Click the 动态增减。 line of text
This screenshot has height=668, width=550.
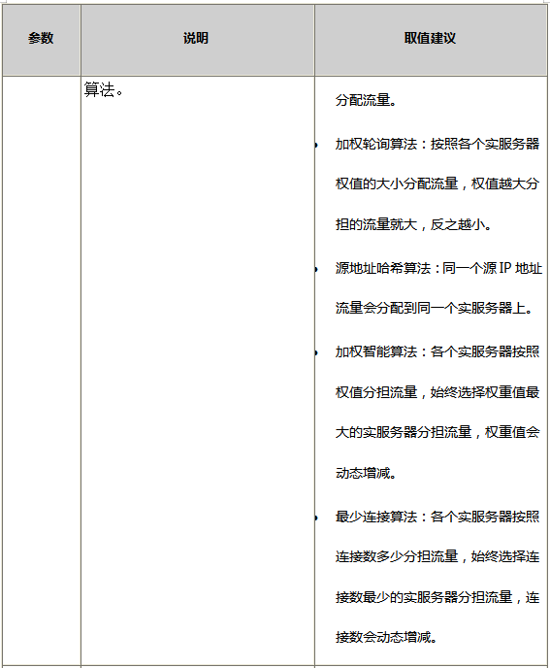point(366,473)
